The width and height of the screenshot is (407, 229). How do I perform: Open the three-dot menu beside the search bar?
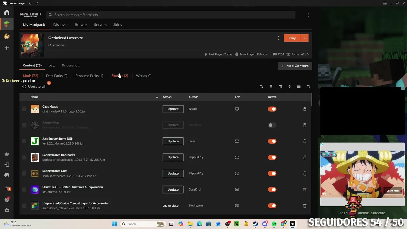point(308,15)
